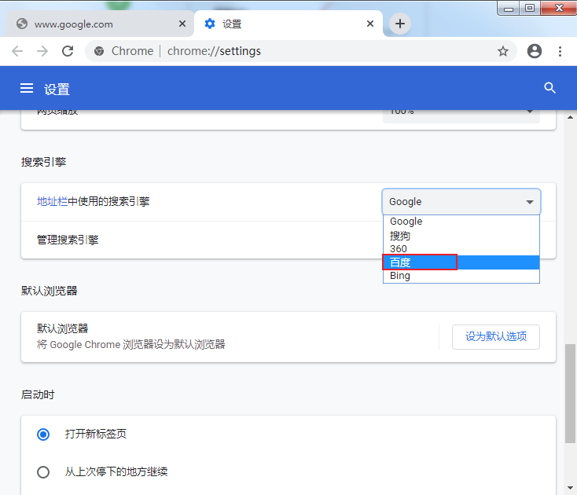Choose 360 from the search engine list
Viewport: 577px width, 495px height.
pyautogui.click(x=461, y=249)
